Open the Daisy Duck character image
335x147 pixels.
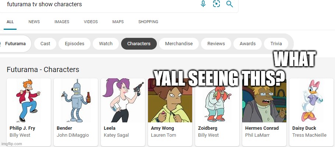tap(311, 100)
